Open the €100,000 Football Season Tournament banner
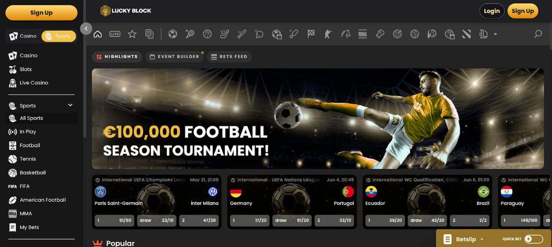This screenshot has height=247, width=552. pyautogui.click(x=318, y=119)
